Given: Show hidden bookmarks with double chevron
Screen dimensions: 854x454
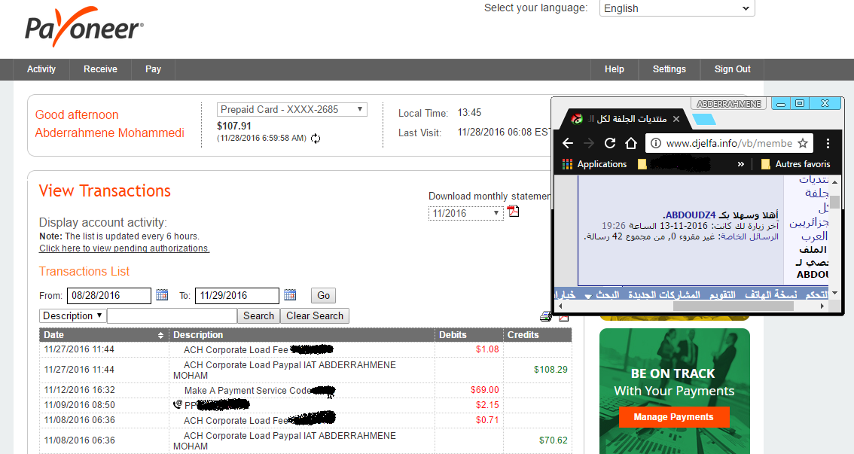Looking at the screenshot, I should (741, 164).
